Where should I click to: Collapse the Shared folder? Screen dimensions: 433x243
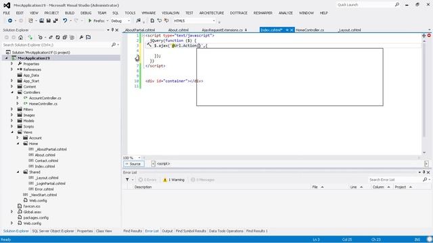pos(18,172)
